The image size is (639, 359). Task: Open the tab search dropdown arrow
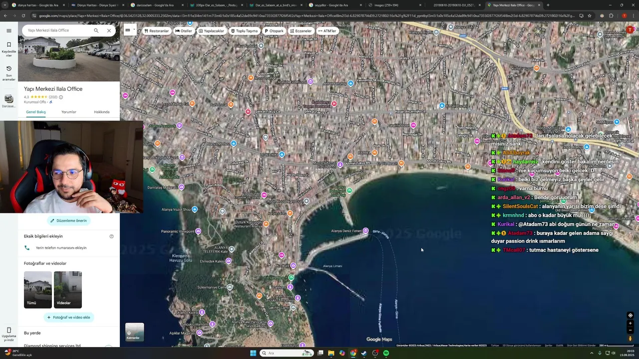point(5,5)
